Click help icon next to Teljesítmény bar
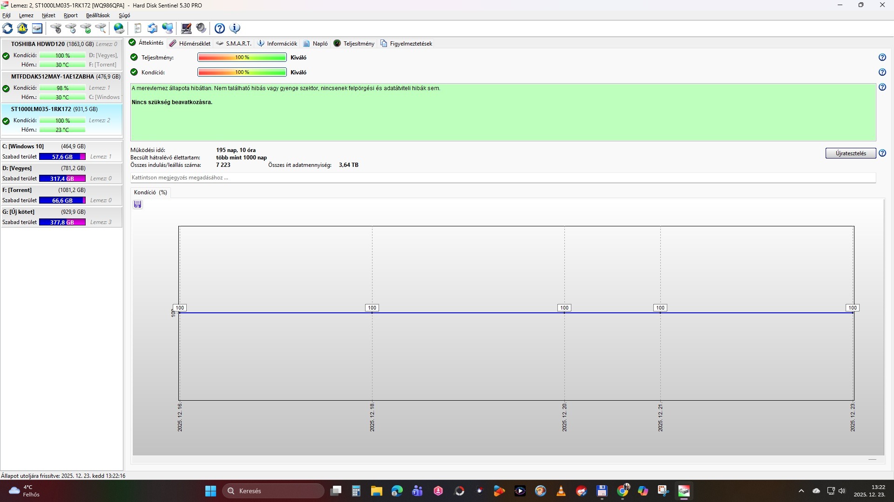This screenshot has height=502, width=894. tap(882, 57)
